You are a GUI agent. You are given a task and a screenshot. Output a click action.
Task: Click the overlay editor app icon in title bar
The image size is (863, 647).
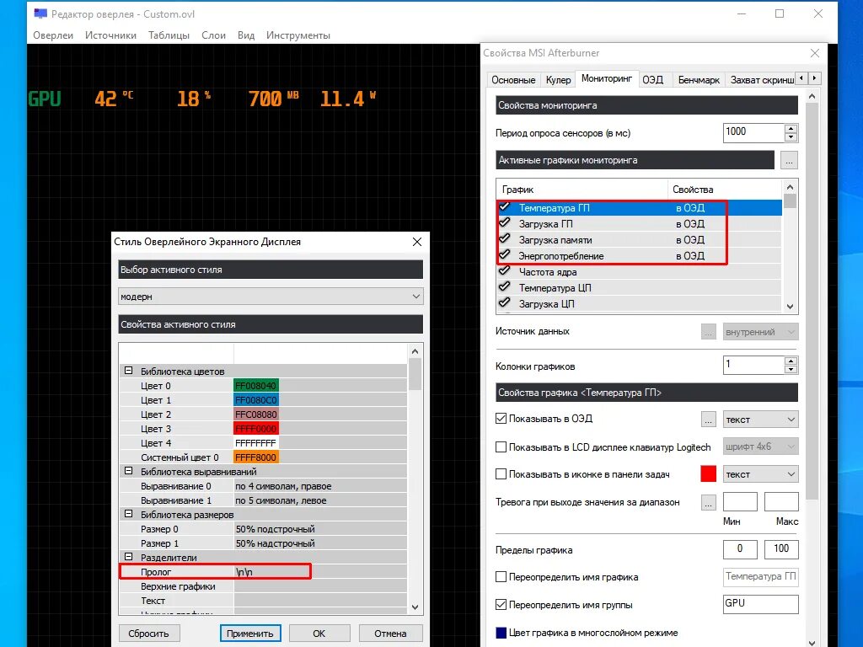40,13
